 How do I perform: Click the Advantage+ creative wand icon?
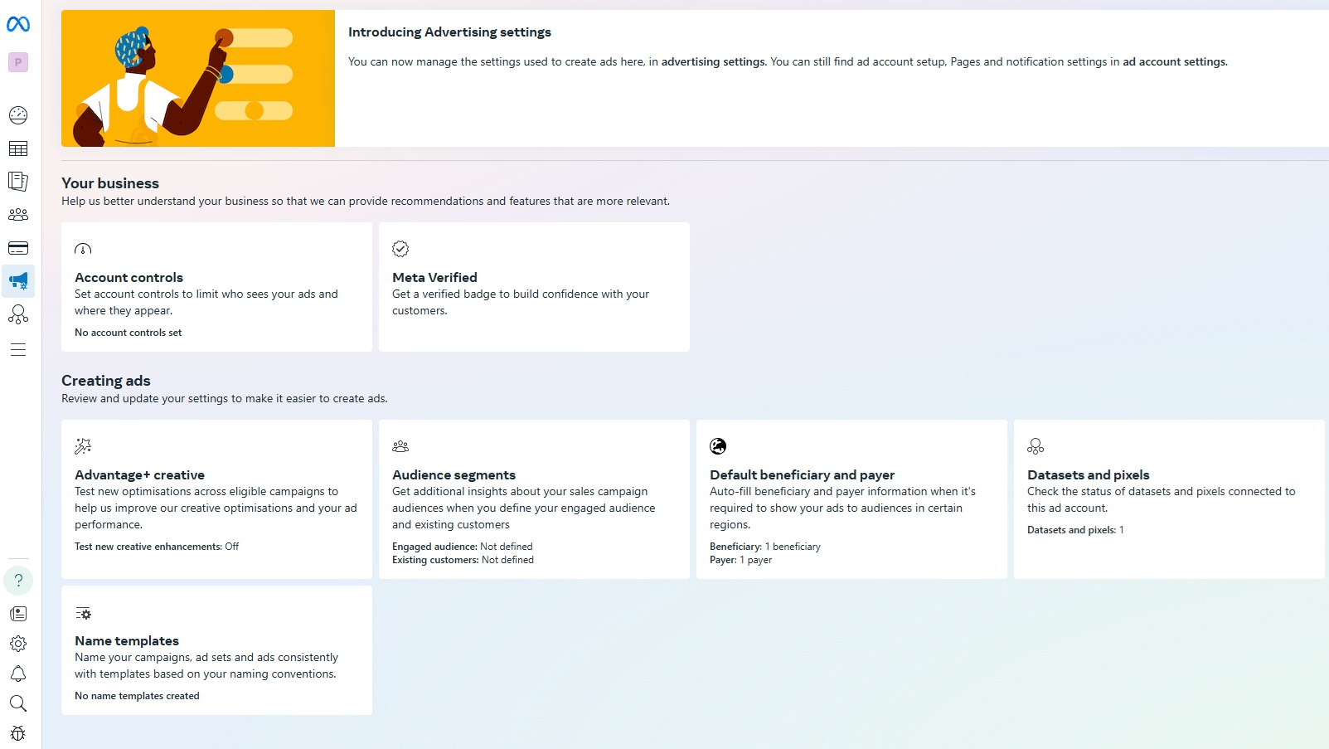point(83,446)
